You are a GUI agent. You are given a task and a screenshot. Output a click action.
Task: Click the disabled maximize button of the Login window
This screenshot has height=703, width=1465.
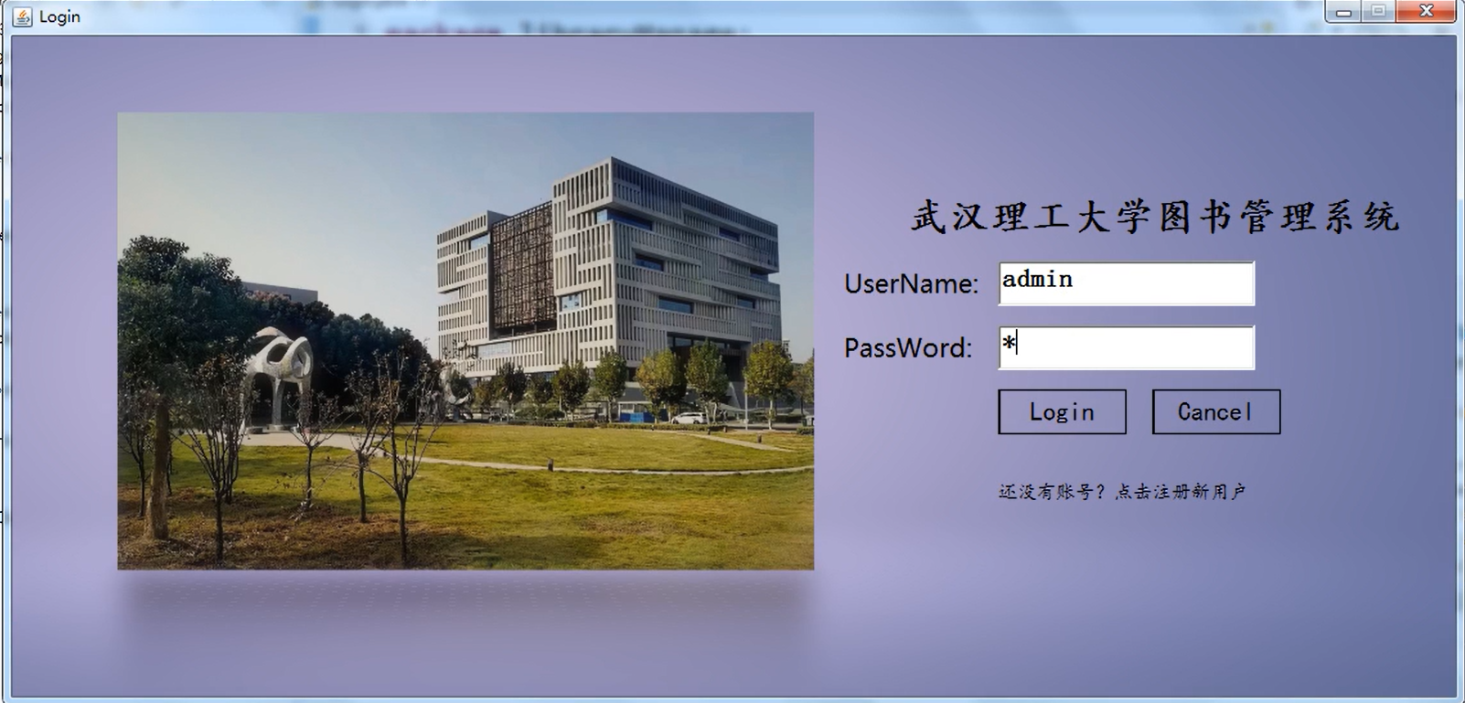coord(1378,12)
